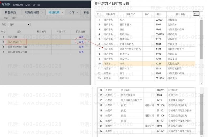Screen dimensions: 211x137
Task: Select the 折旧/摊销对方科目 row
Action: pos(45,52)
